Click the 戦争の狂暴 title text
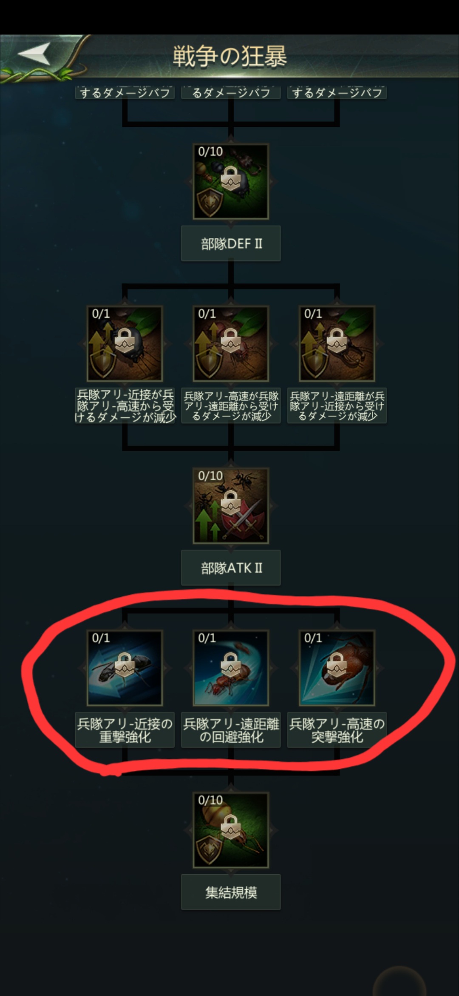The image size is (459, 996). tap(230, 56)
